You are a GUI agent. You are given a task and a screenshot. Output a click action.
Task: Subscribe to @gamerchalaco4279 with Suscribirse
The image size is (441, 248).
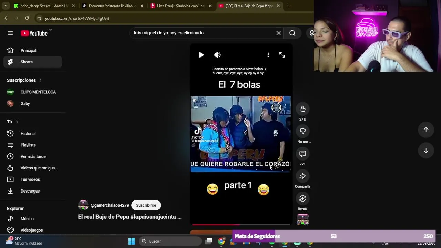point(146,205)
